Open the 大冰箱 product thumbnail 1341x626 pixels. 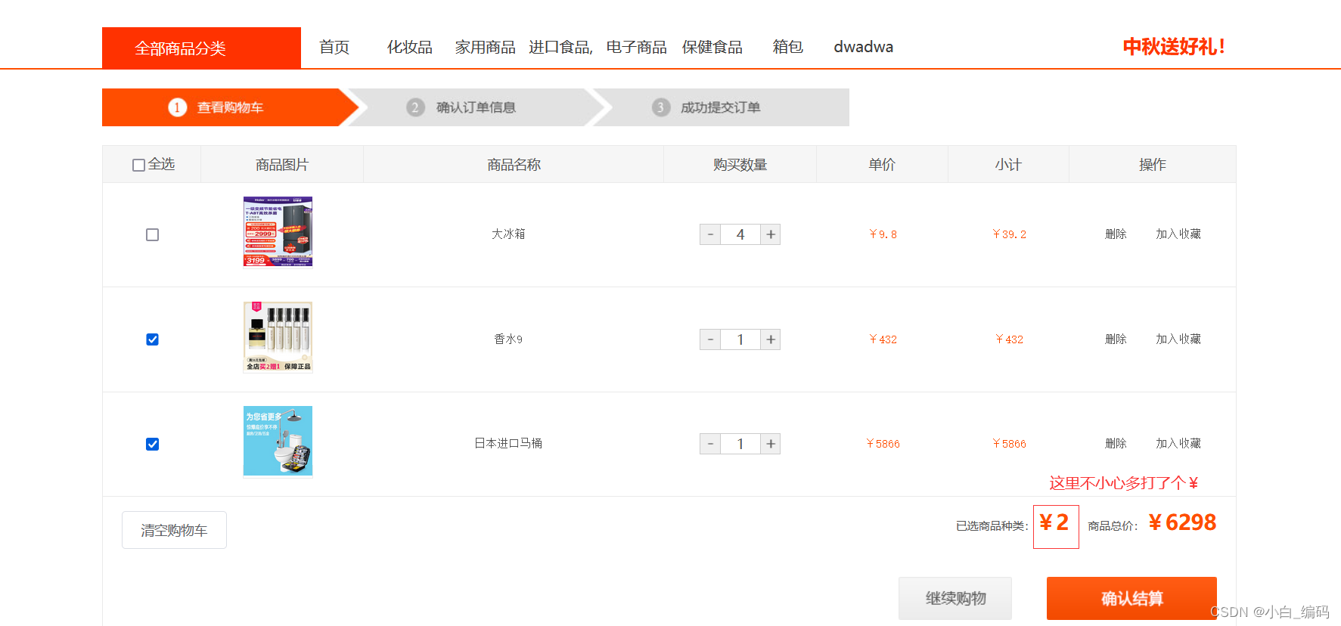coord(278,231)
